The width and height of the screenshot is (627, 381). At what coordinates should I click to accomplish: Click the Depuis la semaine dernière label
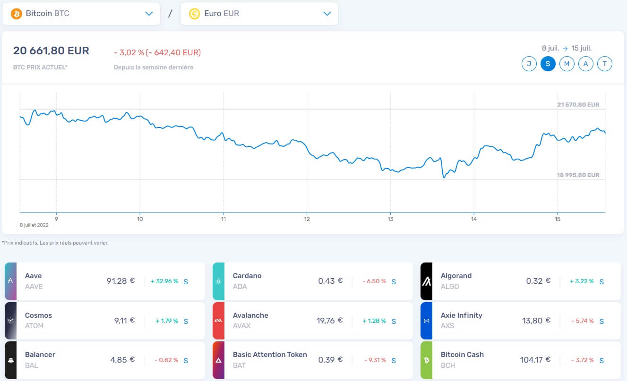154,68
